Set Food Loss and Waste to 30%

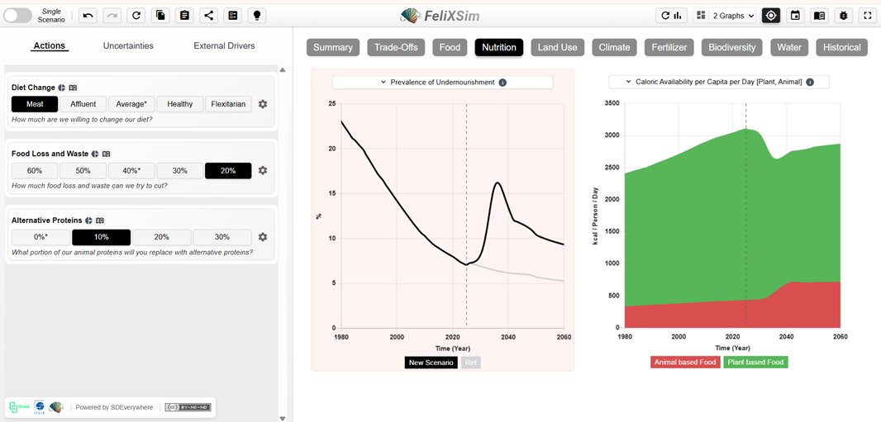[179, 171]
